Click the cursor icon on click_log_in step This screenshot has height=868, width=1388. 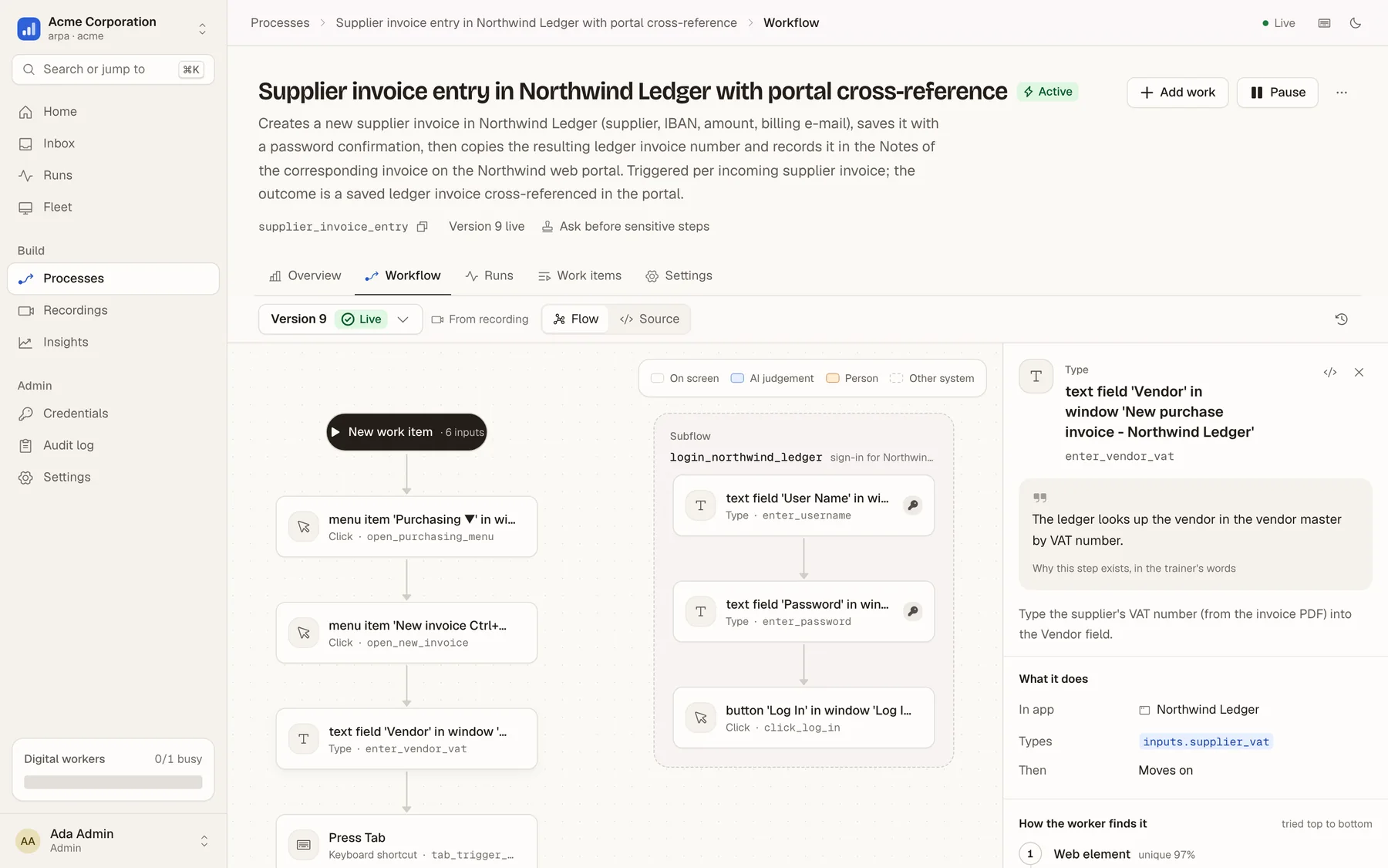701,718
